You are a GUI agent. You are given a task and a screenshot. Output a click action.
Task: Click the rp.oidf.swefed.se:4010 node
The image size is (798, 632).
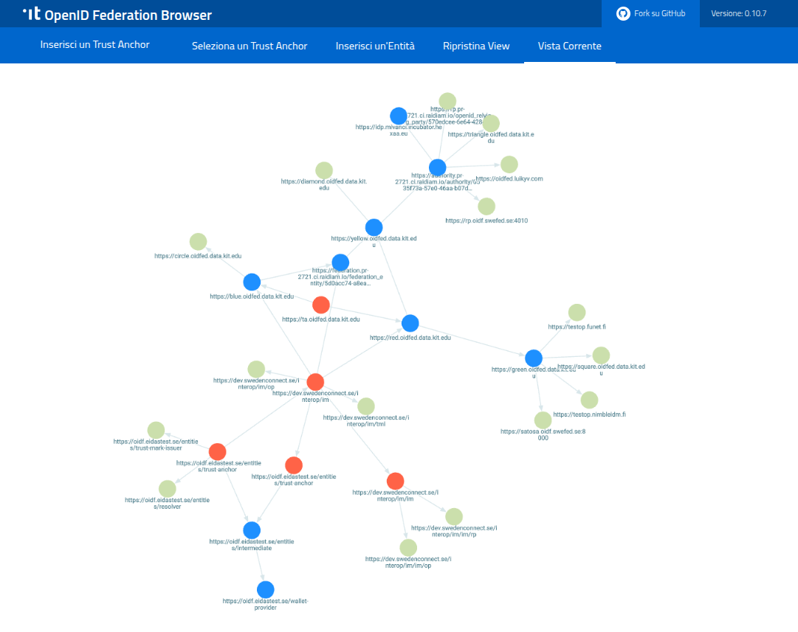(x=486, y=206)
